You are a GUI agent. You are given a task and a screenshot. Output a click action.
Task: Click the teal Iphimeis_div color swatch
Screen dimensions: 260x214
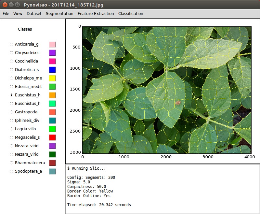(52, 121)
